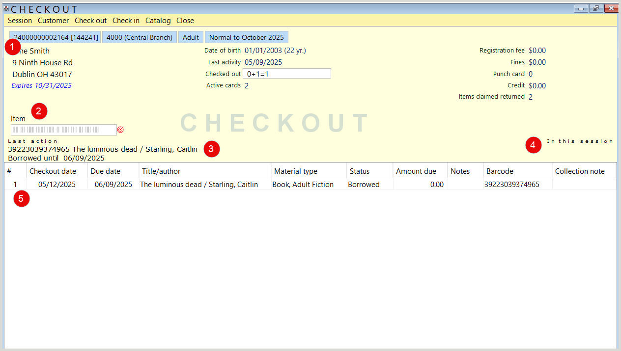Click the 06/09/2025 due date table cell
Viewport: 621px width, 351px height.
click(x=113, y=185)
